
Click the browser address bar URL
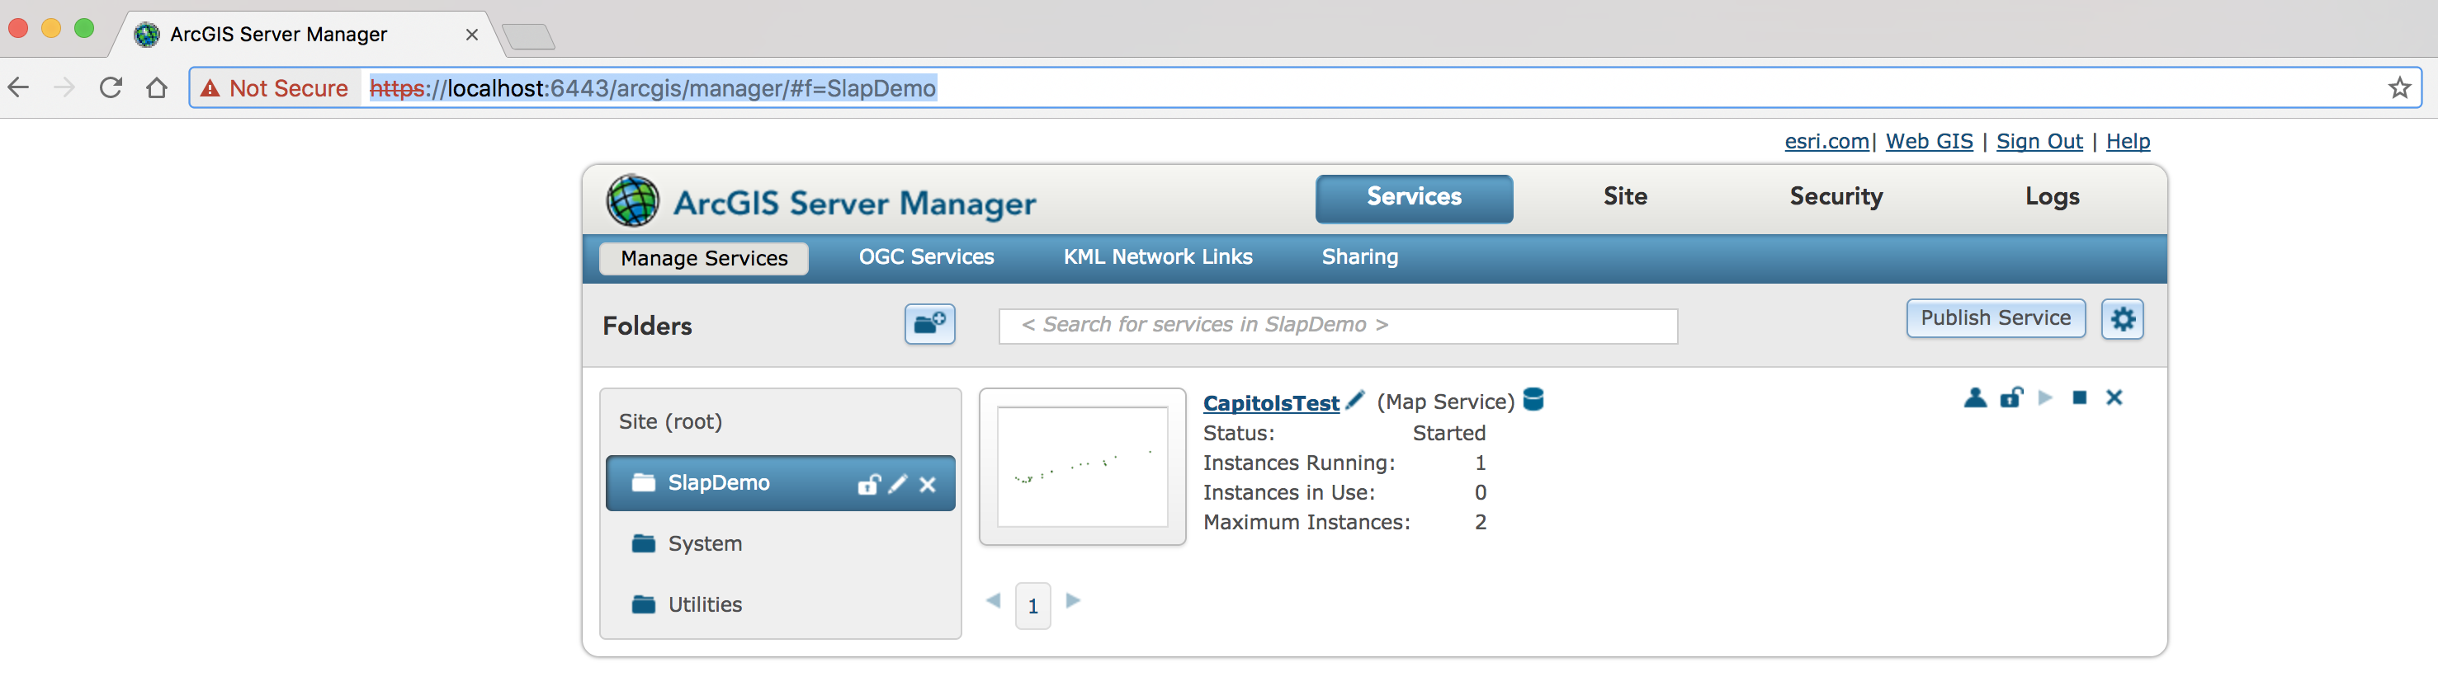point(652,88)
